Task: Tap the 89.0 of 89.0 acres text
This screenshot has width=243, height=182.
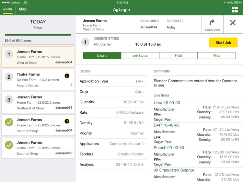Action: tap(18, 40)
